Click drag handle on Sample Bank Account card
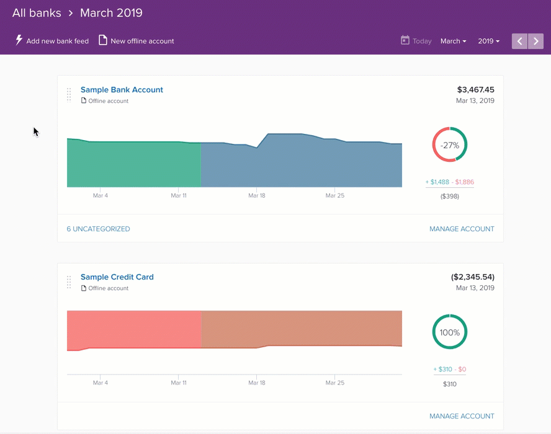The width and height of the screenshot is (551, 434). 69,94
